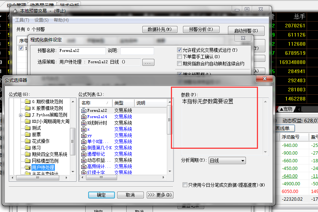
Task: Click 画线单 button in main window
Action: click(284, 128)
